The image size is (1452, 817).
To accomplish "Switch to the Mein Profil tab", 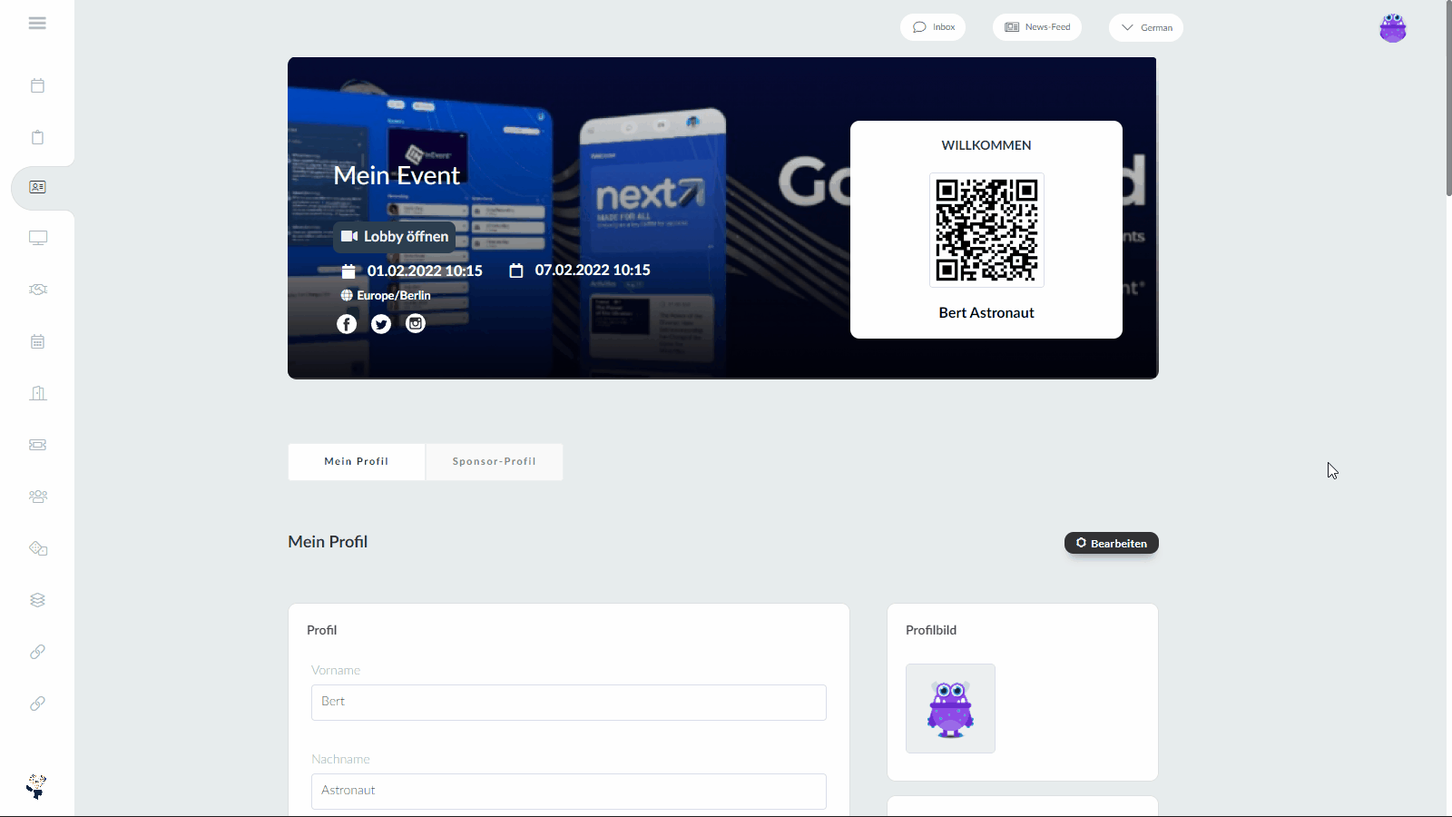I will (357, 462).
